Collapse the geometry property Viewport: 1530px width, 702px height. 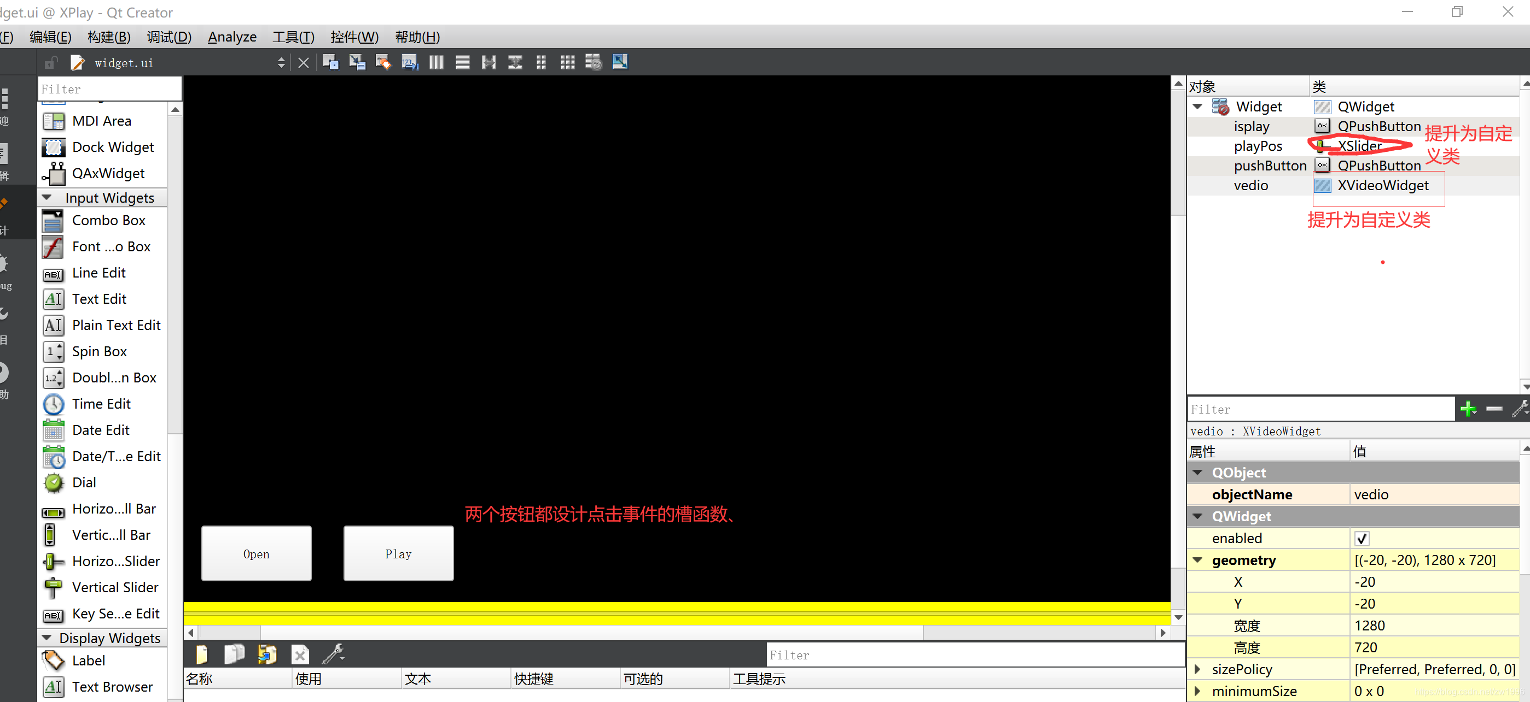(x=1197, y=560)
